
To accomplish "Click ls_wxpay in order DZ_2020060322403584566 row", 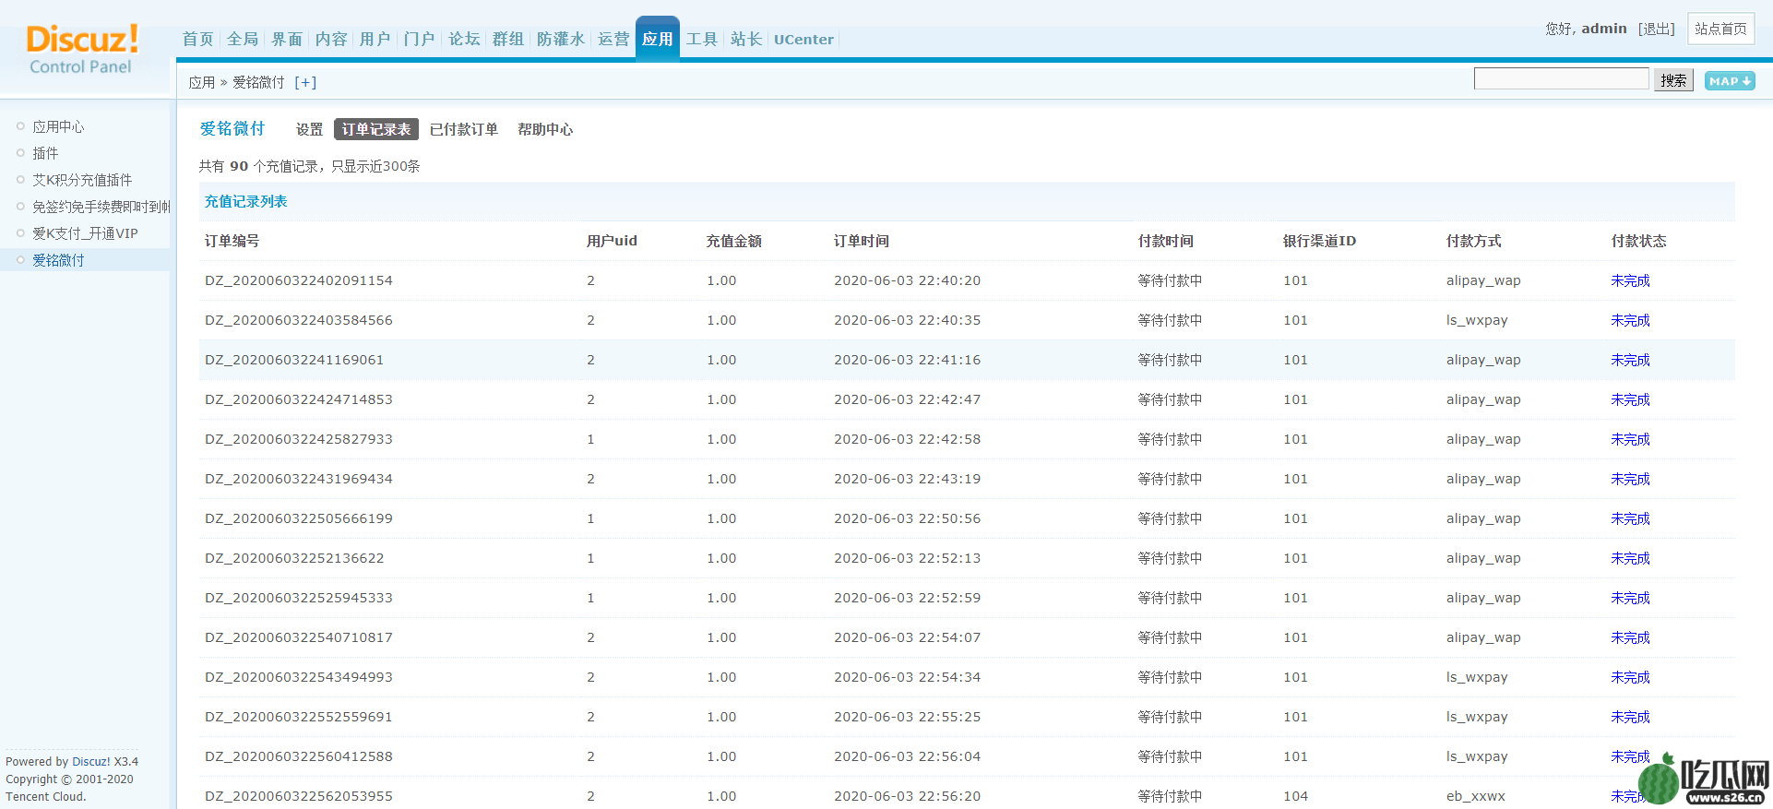I will click(1477, 320).
